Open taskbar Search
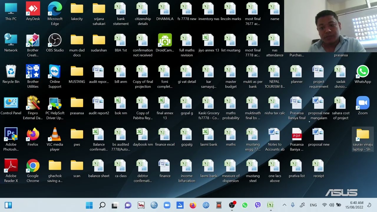The width and height of the screenshot is (377, 212). 102,205
